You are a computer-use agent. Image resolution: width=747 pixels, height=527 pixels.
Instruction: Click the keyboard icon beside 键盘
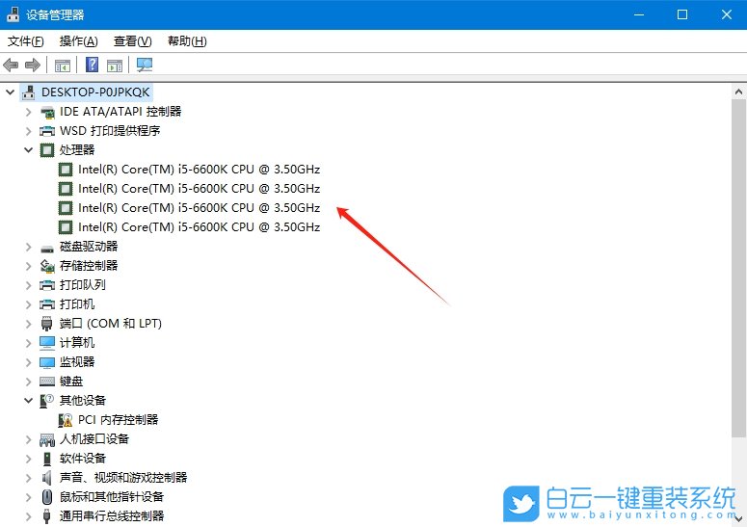[x=47, y=382]
